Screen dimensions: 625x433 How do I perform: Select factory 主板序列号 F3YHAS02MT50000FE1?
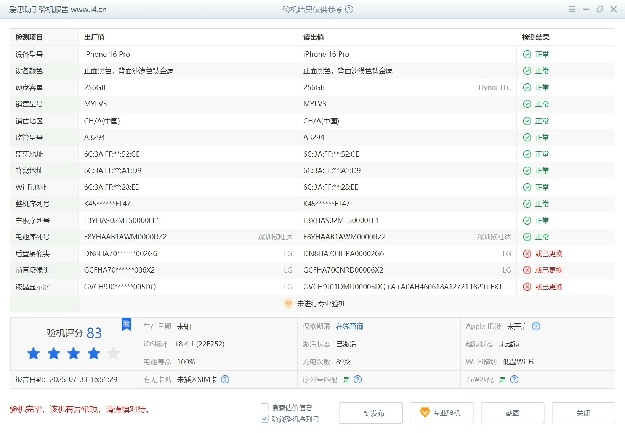[122, 221]
